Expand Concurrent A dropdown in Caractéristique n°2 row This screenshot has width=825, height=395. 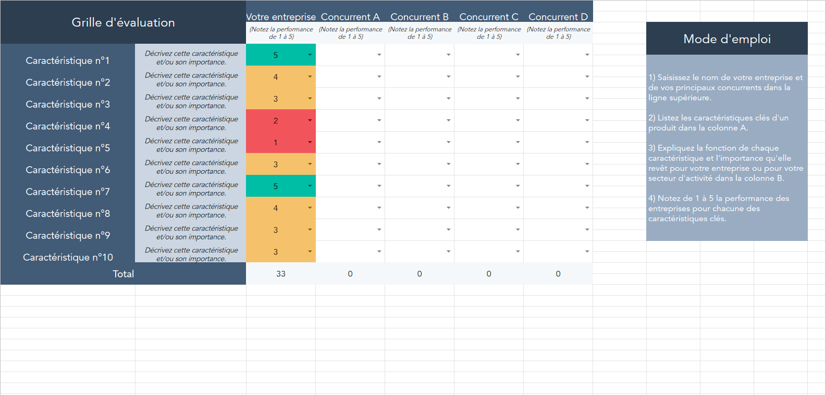379,77
